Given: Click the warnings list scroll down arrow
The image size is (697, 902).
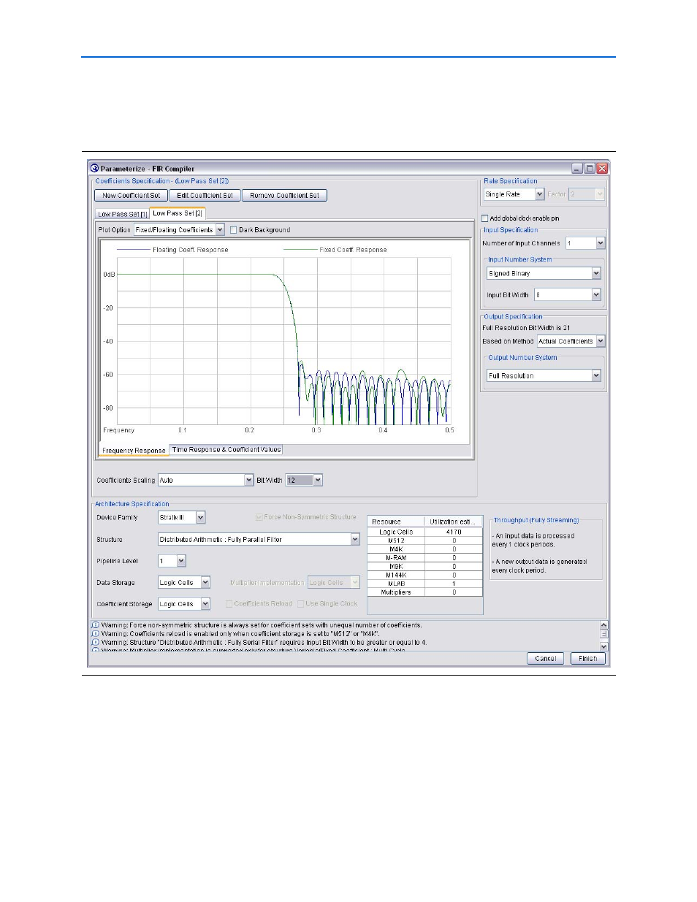Looking at the screenshot, I should click(x=603, y=646).
